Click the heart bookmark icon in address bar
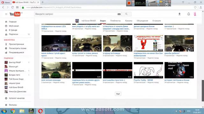 195,7
